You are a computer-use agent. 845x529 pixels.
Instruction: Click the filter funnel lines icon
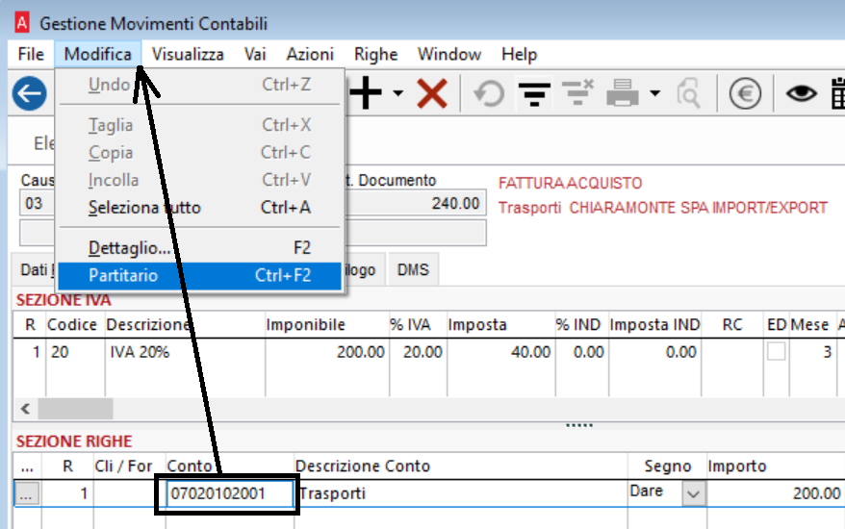533,93
